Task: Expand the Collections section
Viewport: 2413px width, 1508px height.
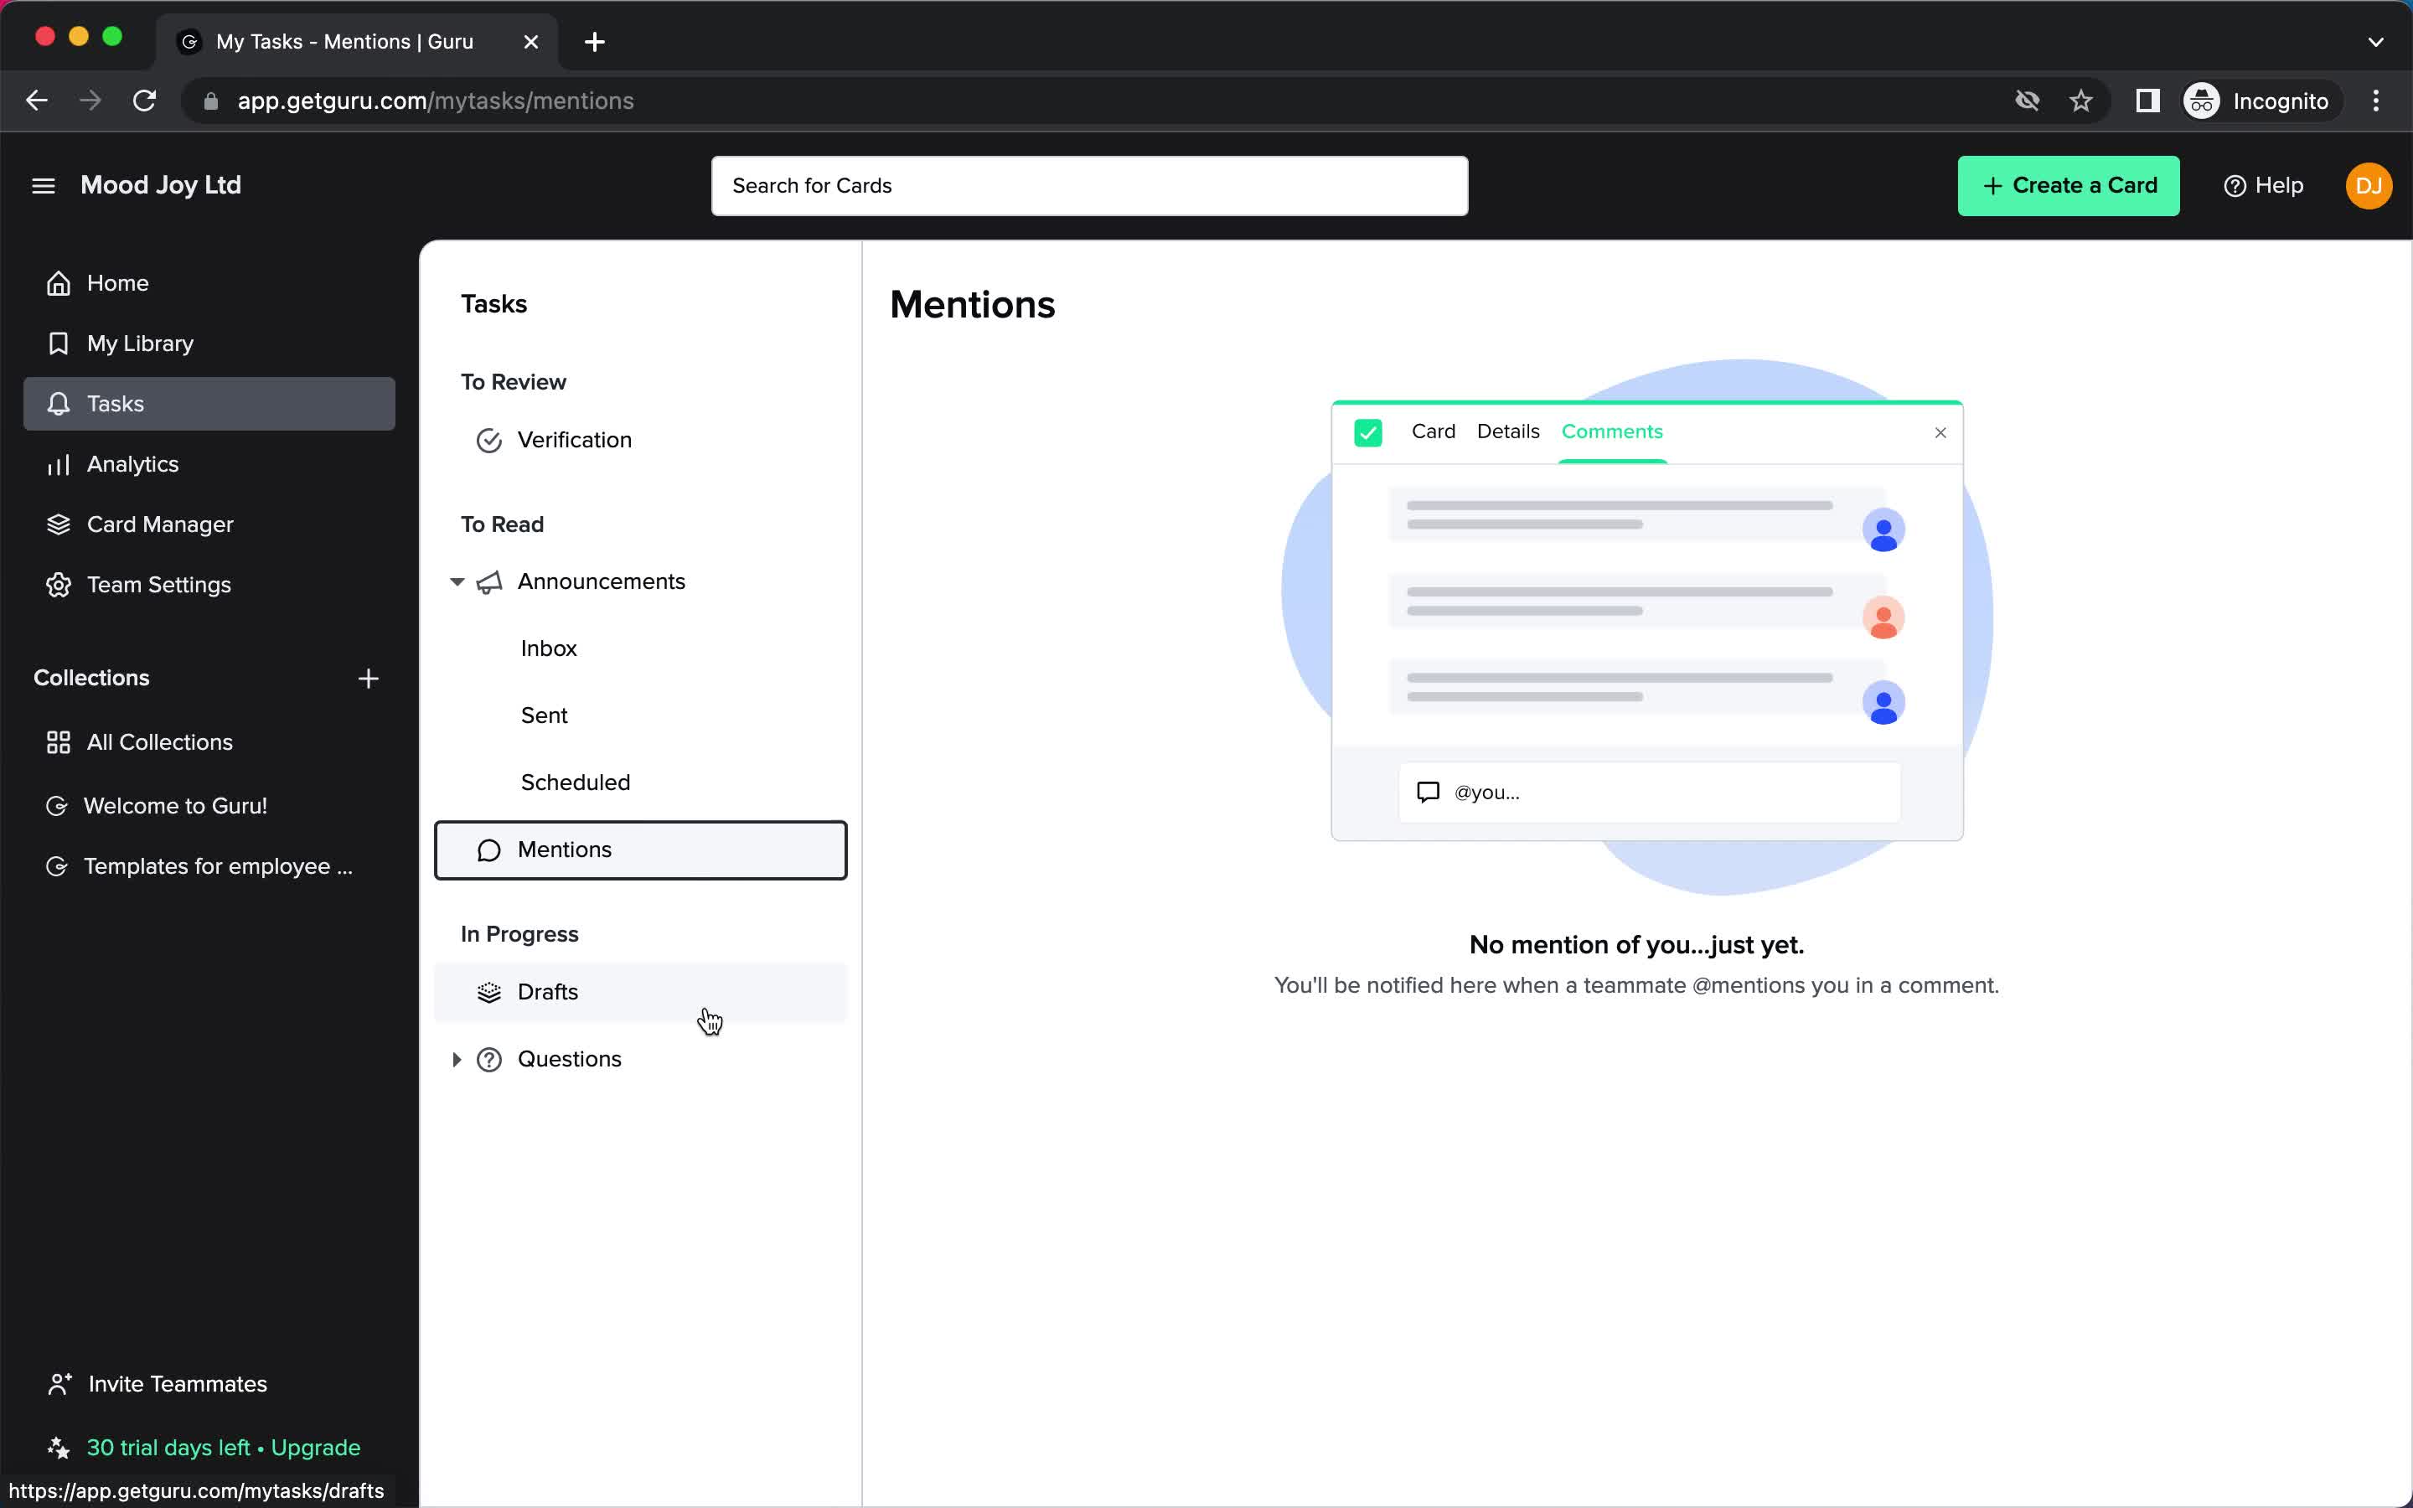Action: point(92,678)
